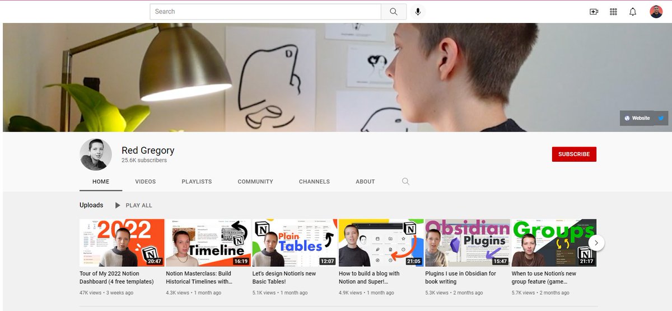
Task: Open the Playlists tab
Action: [x=197, y=182]
